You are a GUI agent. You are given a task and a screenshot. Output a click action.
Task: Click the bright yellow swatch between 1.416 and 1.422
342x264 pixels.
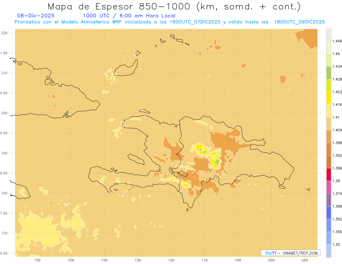click(329, 98)
